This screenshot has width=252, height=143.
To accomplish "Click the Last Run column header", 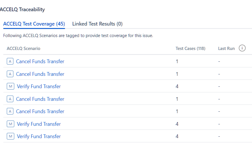I will pos(226,49).
